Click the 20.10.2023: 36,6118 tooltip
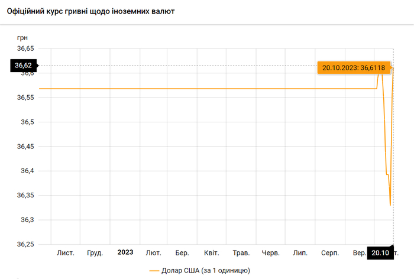The width and height of the screenshot is (414, 279). (354, 67)
